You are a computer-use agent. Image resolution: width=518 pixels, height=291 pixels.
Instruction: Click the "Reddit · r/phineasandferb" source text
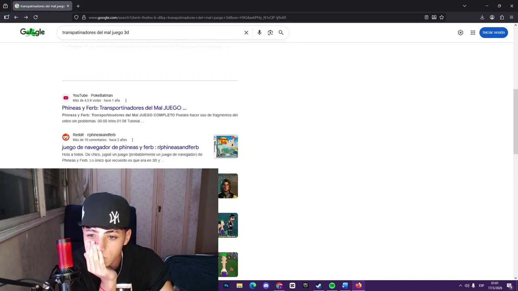(x=94, y=135)
